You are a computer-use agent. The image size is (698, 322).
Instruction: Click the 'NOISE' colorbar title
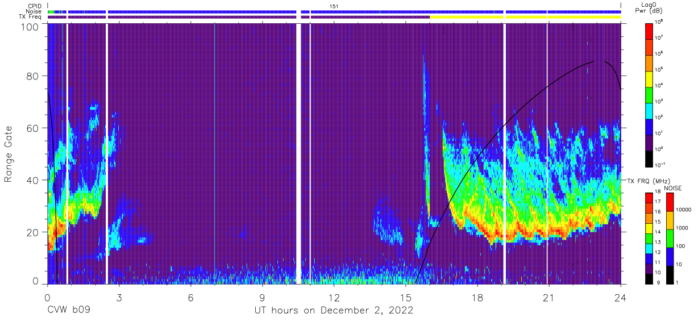coord(672,187)
